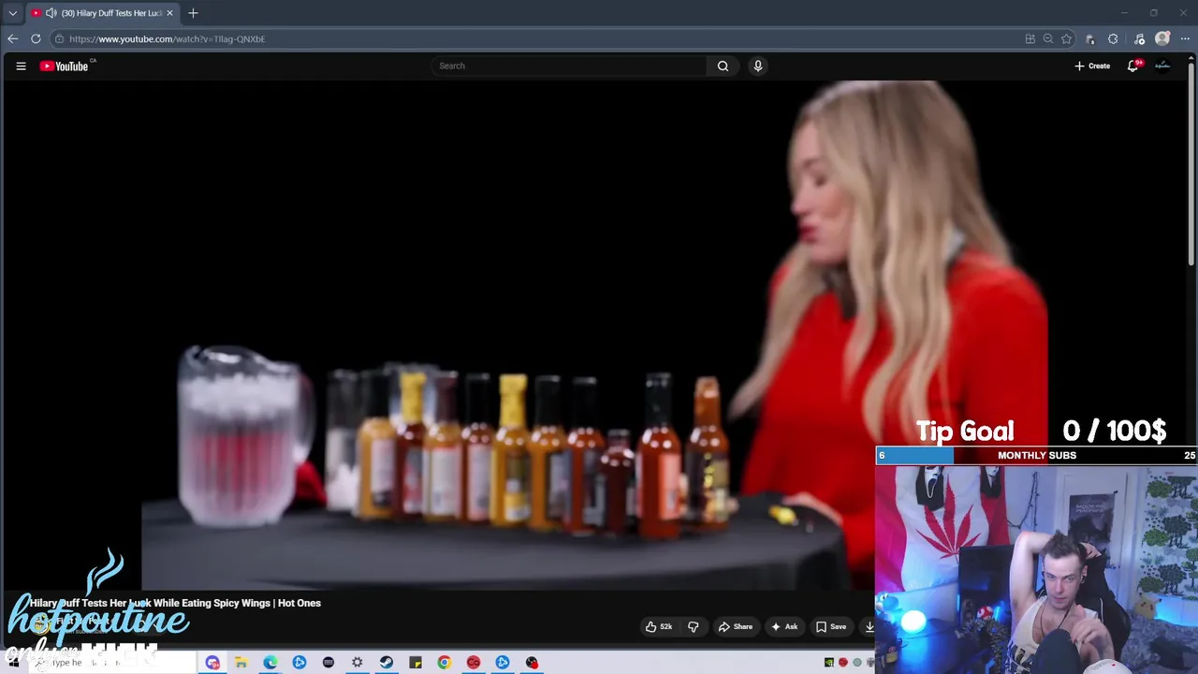Open the browser profile avatar

[x=1162, y=38]
